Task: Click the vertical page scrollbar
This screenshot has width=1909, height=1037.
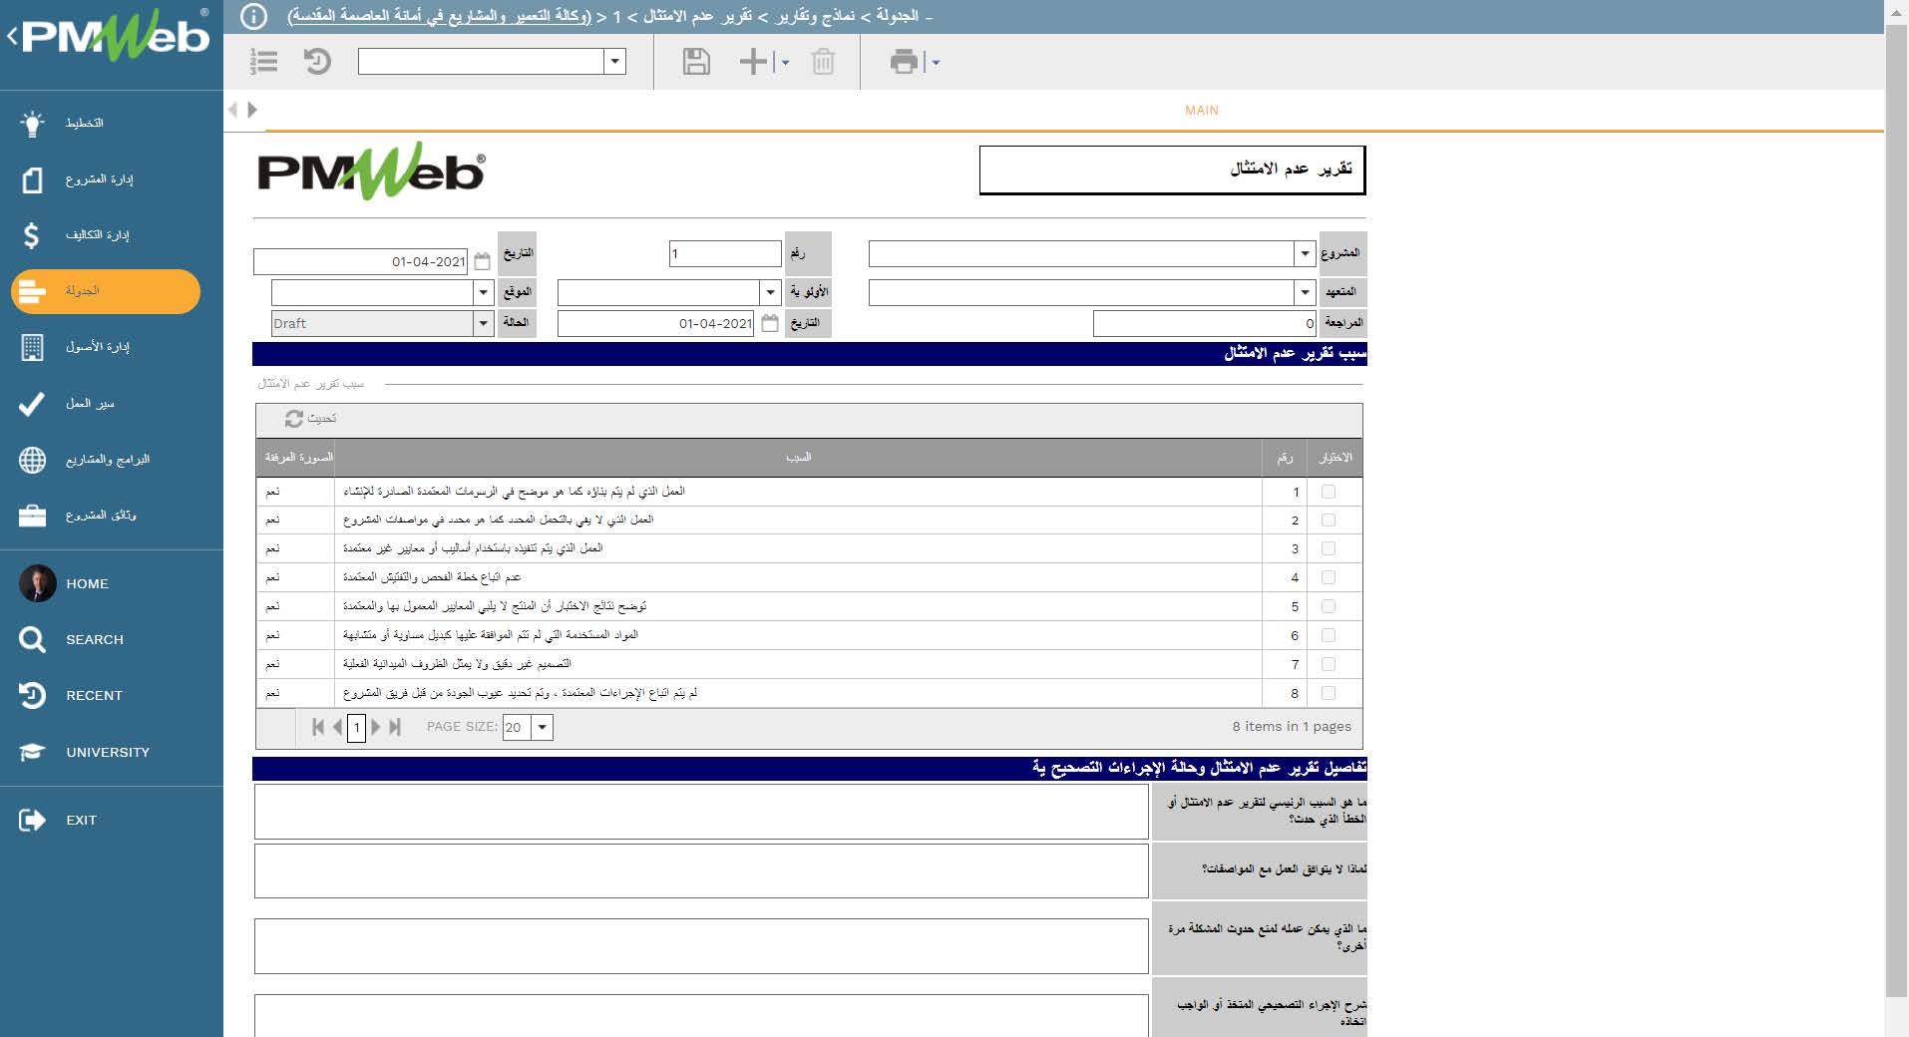Action: click(x=1896, y=509)
